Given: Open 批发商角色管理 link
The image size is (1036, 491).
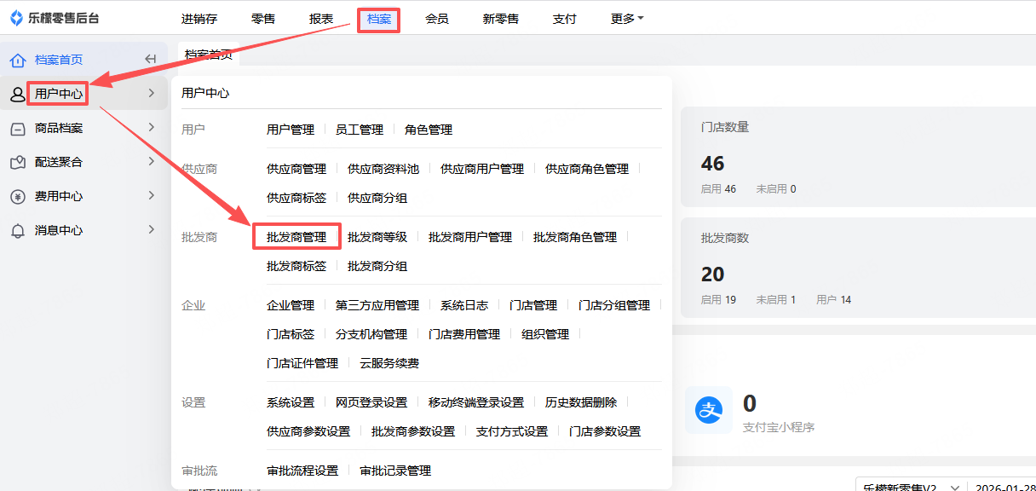Looking at the screenshot, I should tap(575, 237).
